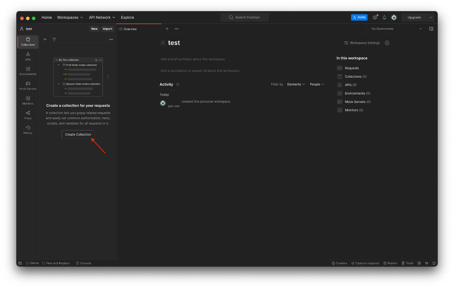454x288 pixels.
Task: Click the environment quick look icon
Action: (431, 29)
